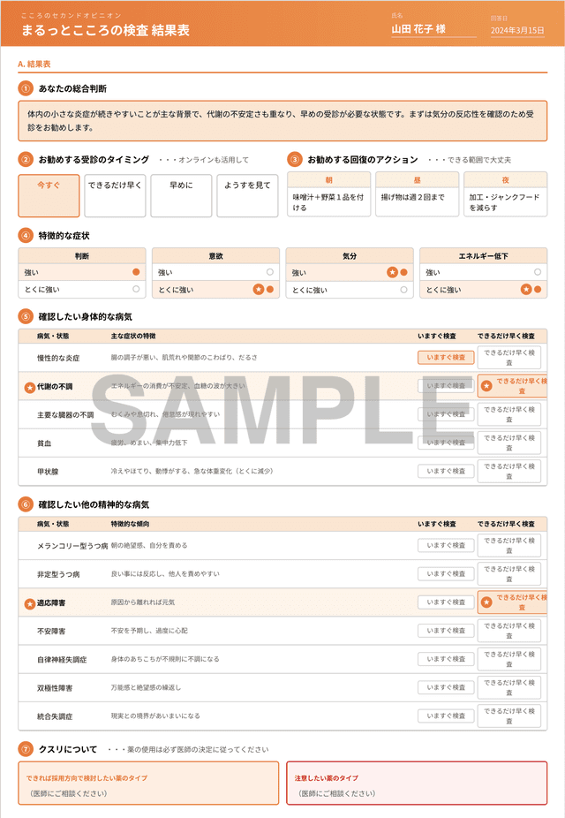Choose the ようすを見て timing option
This screenshot has height=818, width=565.
coord(247,195)
